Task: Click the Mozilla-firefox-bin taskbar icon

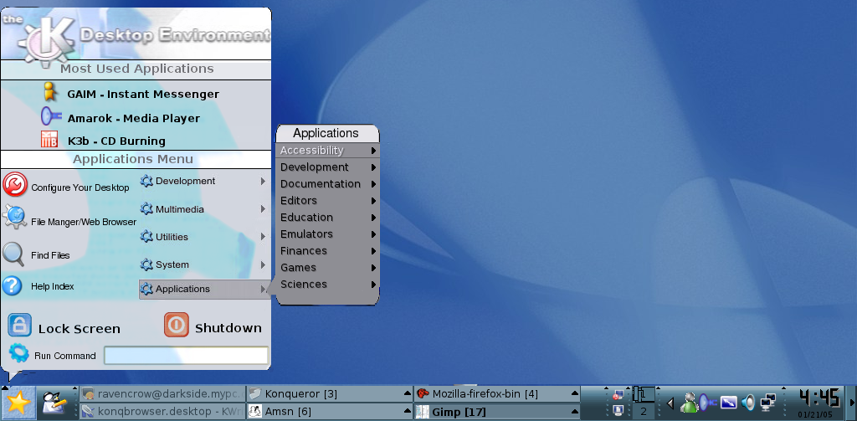Action: click(x=423, y=393)
